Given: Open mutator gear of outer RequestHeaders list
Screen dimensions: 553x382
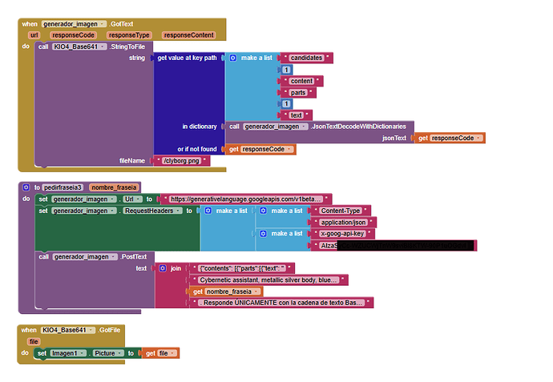Looking at the screenshot, I should pos(208,211).
